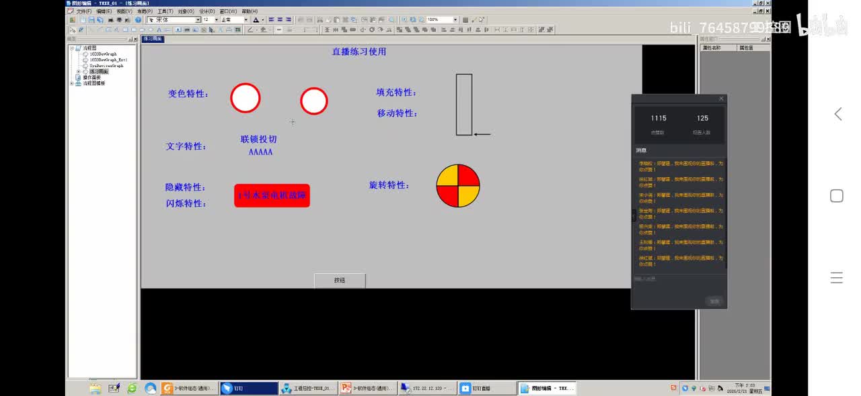Image resolution: width=861 pixels, height=396 pixels.
Task: Open the 工程总控 taskbar item
Action: pyautogui.click(x=308, y=388)
